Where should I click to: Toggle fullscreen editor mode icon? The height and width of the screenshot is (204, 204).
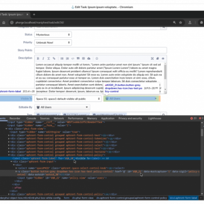152,59
